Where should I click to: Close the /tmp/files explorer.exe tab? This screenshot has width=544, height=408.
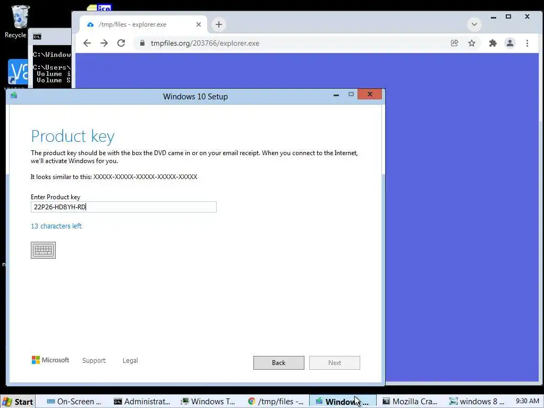[x=199, y=24]
